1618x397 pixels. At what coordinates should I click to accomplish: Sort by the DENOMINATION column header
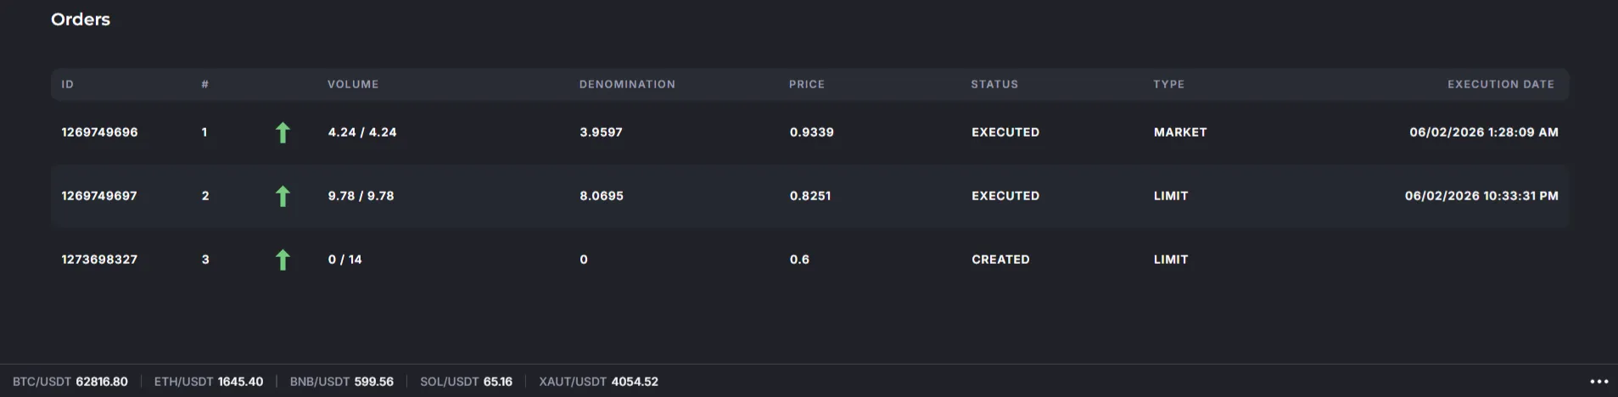(x=627, y=84)
